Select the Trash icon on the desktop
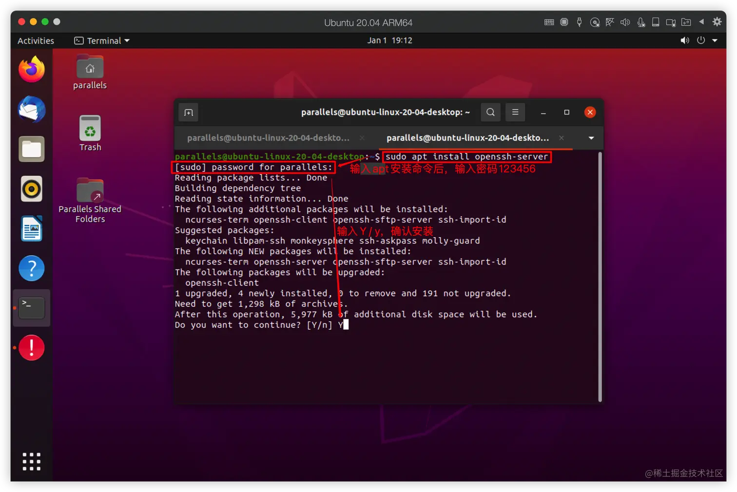 coord(90,133)
